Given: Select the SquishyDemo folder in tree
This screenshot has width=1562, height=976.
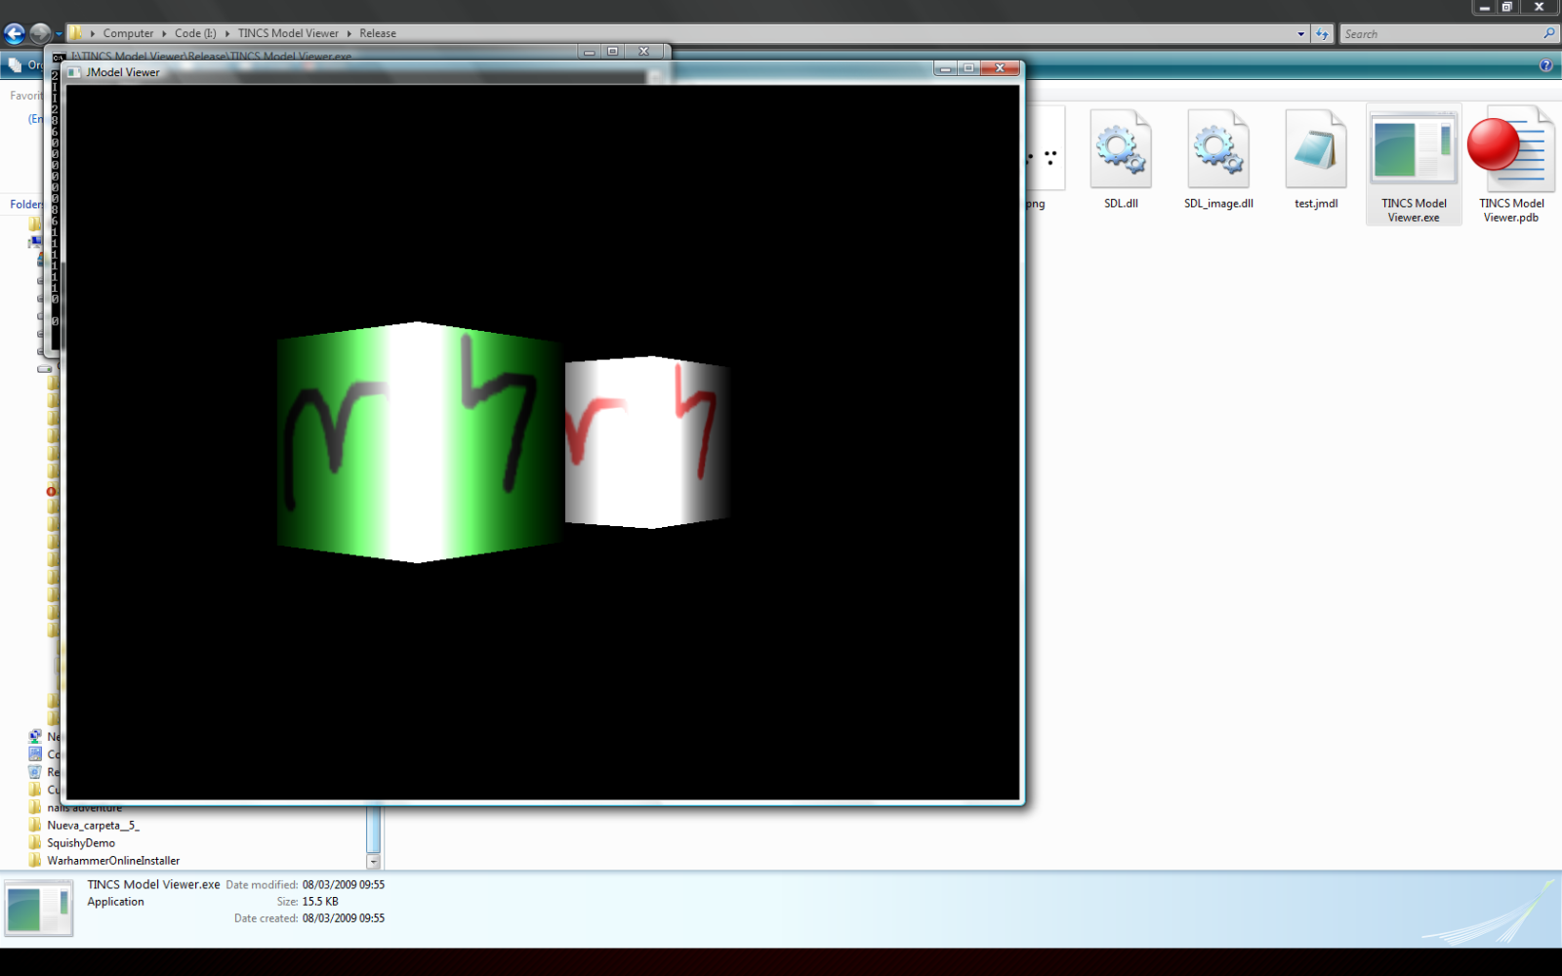Looking at the screenshot, I should pos(81,843).
